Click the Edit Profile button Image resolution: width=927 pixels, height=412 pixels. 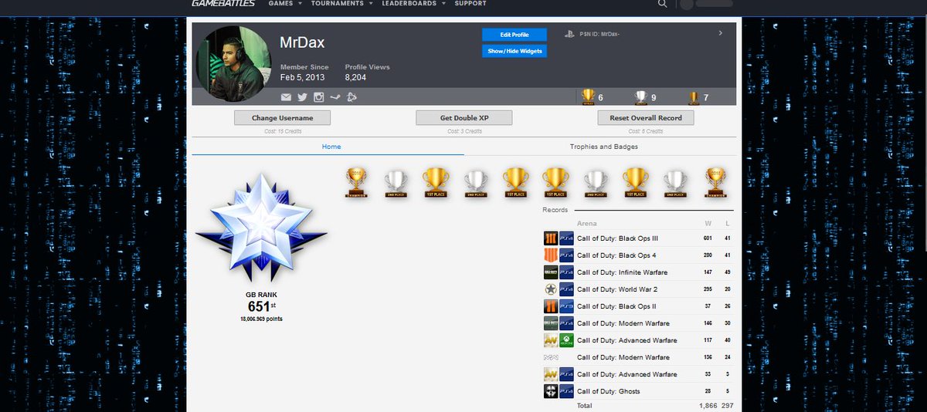pyautogui.click(x=514, y=35)
